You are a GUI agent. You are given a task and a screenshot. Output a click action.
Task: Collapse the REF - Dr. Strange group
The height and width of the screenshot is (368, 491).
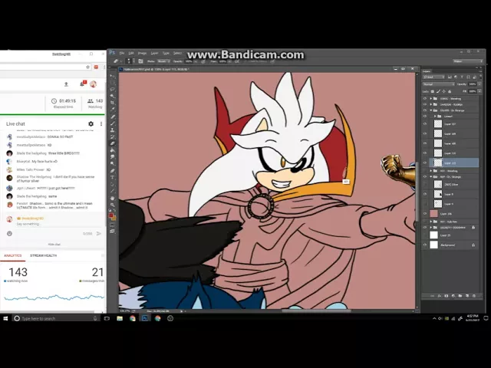431,177
